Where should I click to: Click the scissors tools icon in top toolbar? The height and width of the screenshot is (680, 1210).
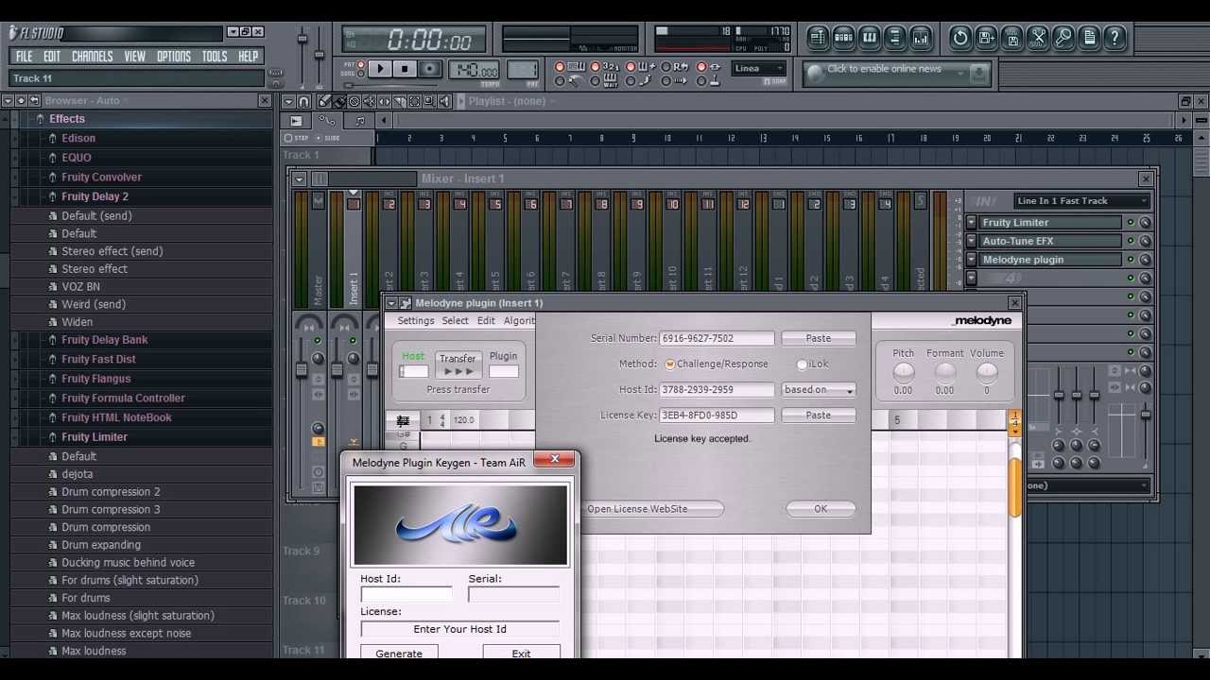tap(1038, 38)
